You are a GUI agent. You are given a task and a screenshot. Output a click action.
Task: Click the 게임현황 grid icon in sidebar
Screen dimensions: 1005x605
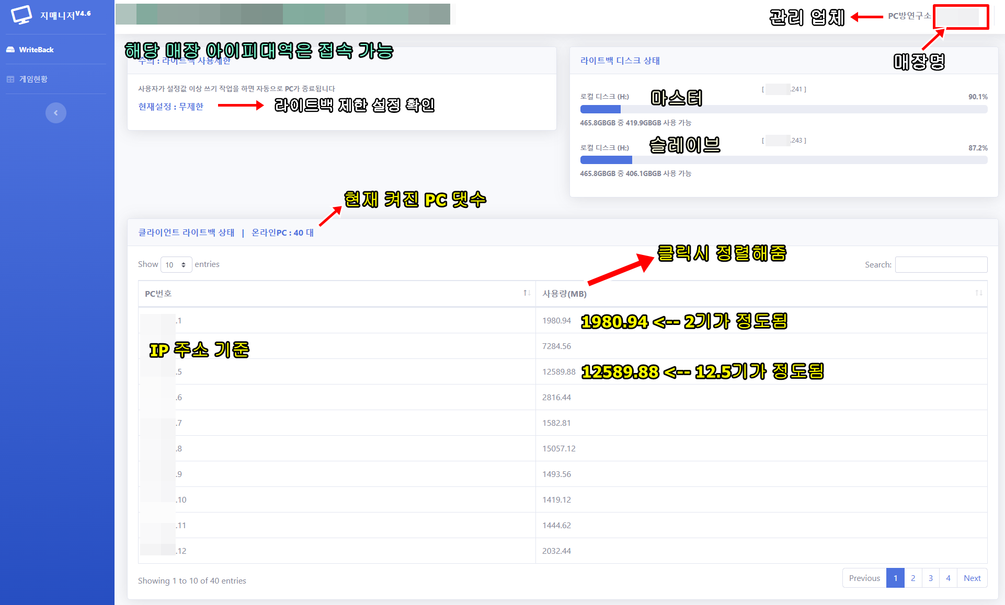(x=10, y=79)
